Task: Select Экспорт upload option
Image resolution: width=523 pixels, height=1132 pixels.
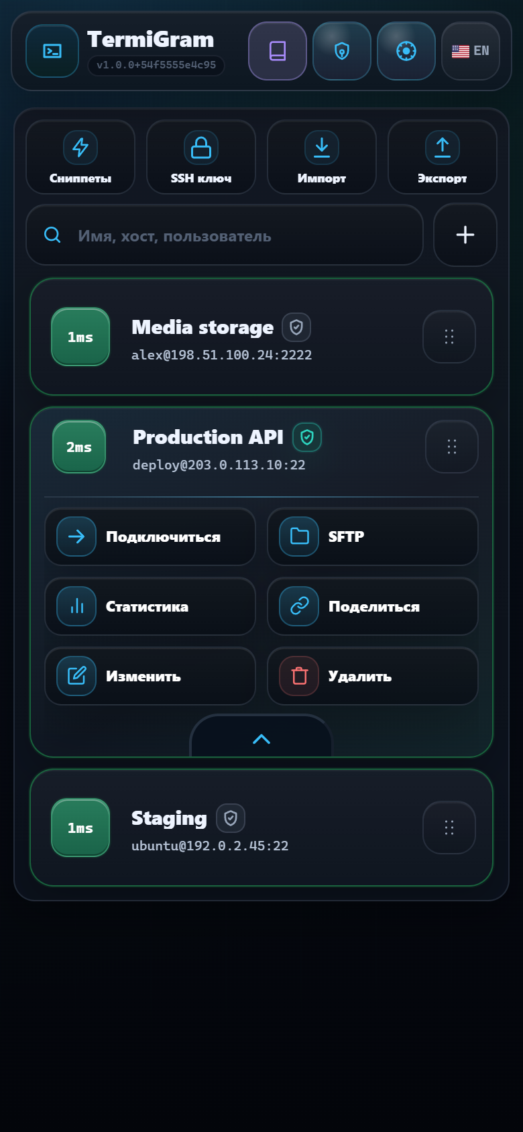Action: tap(443, 157)
